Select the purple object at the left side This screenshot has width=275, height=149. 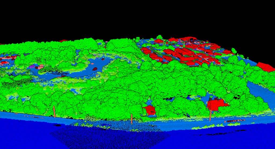(32, 66)
